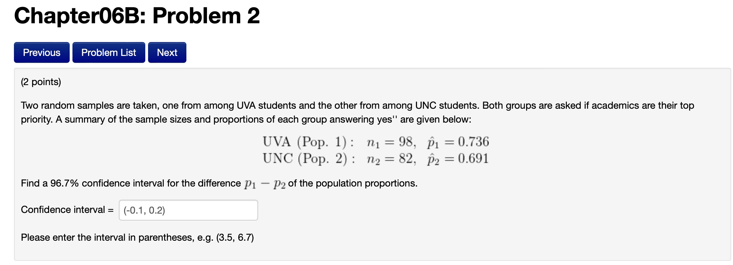
Task: Advance to Next exercise
Action: pyautogui.click(x=167, y=52)
